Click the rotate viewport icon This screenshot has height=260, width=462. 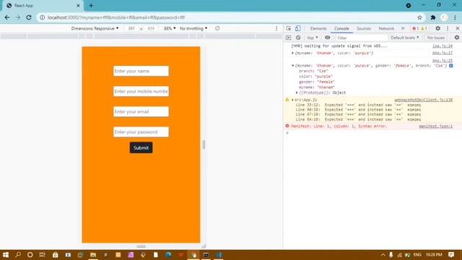[x=217, y=29]
